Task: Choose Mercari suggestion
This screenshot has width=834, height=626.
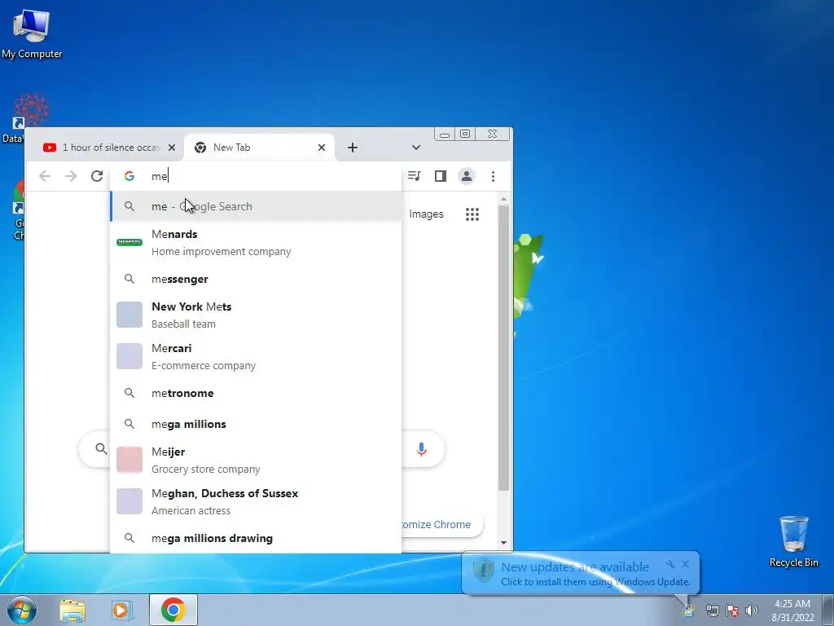Action: pyautogui.click(x=255, y=356)
